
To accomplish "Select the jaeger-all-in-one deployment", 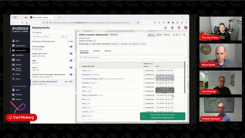I will coord(52,54).
